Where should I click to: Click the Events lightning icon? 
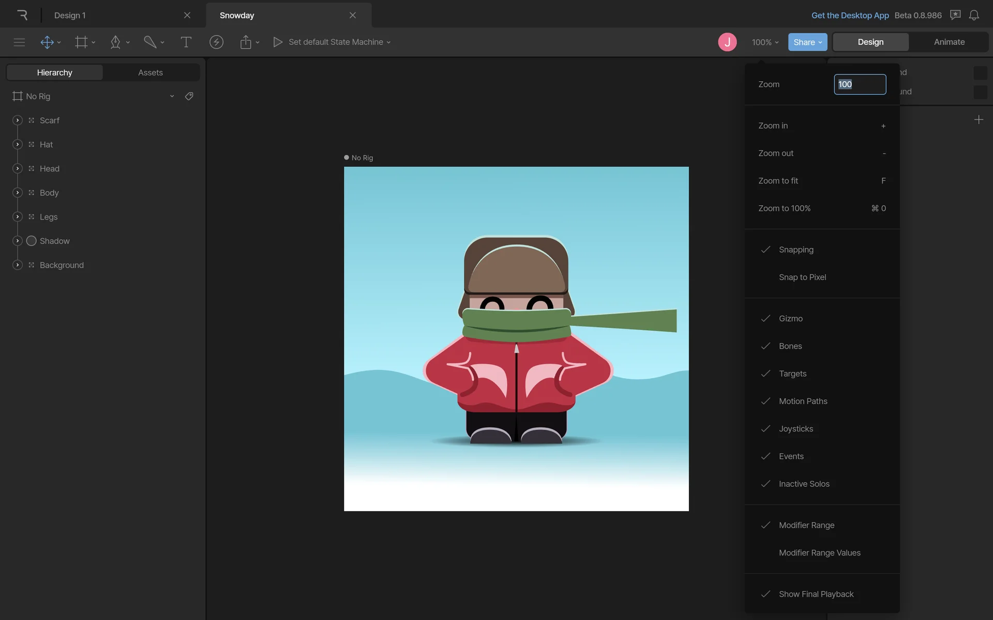216,42
